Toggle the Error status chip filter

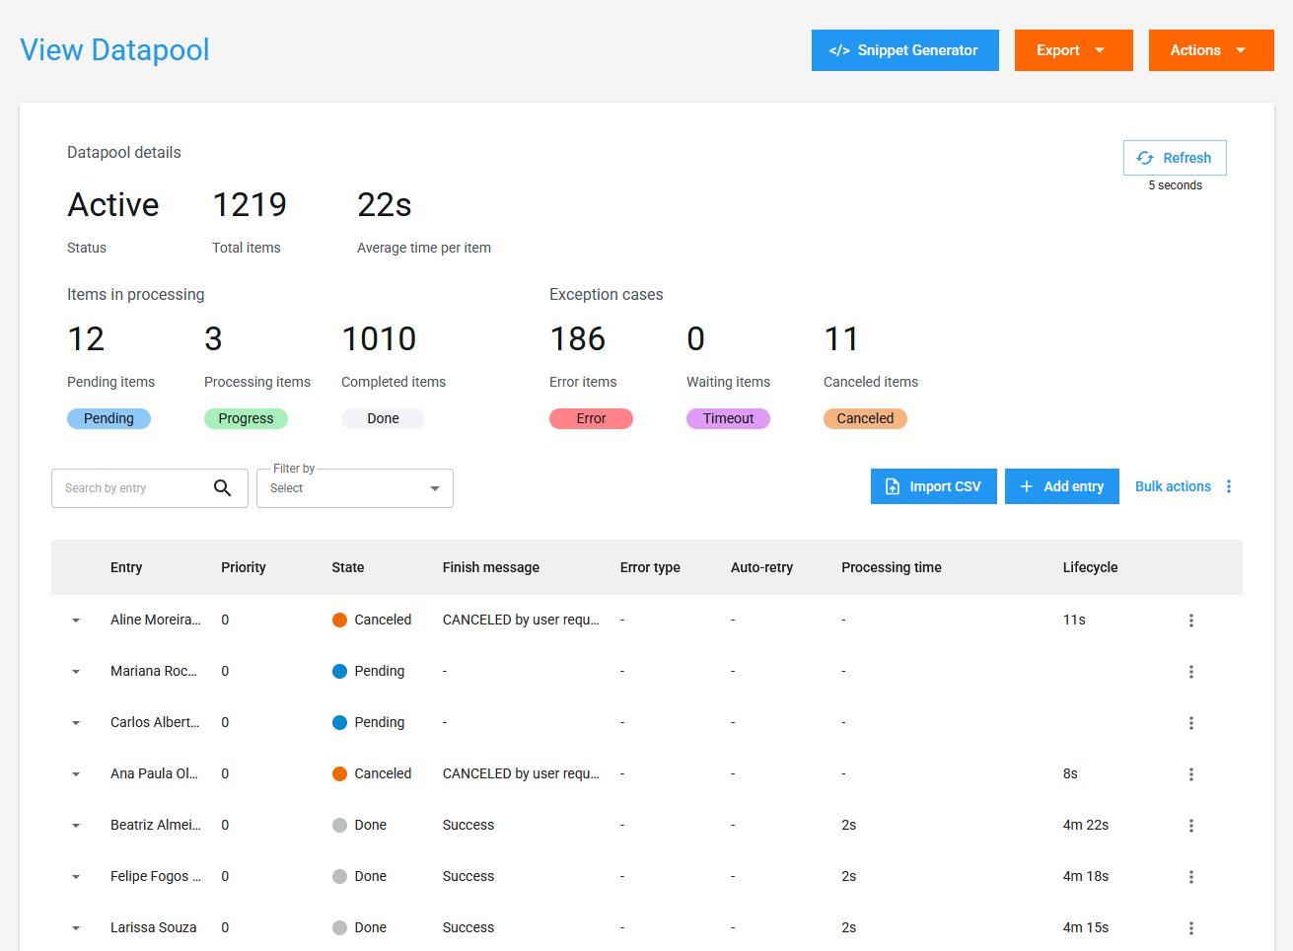click(x=591, y=418)
